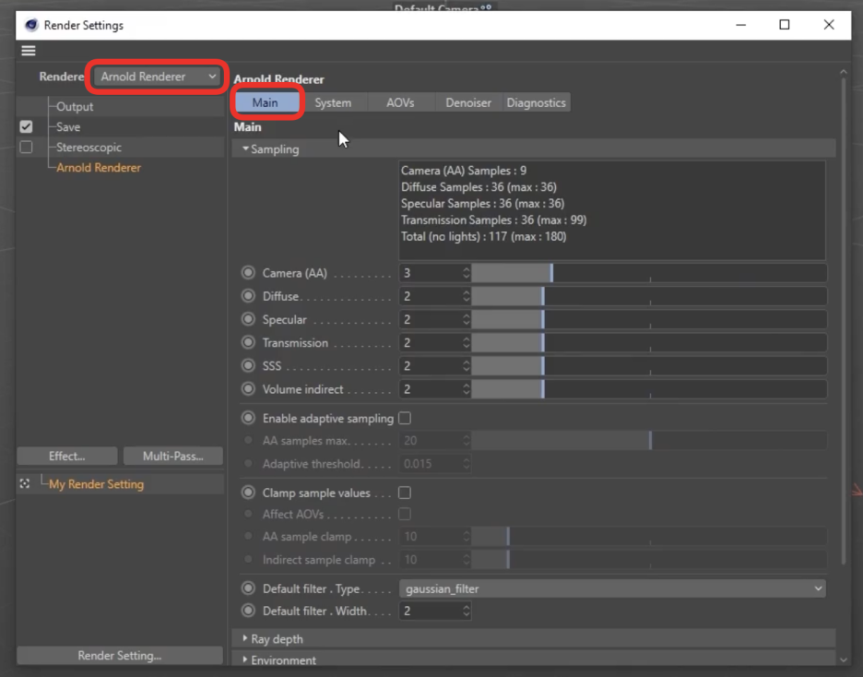Select Stereoscopic in the settings tree
Viewport: 863px width, 677px height.
pyautogui.click(x=89, y=148)
